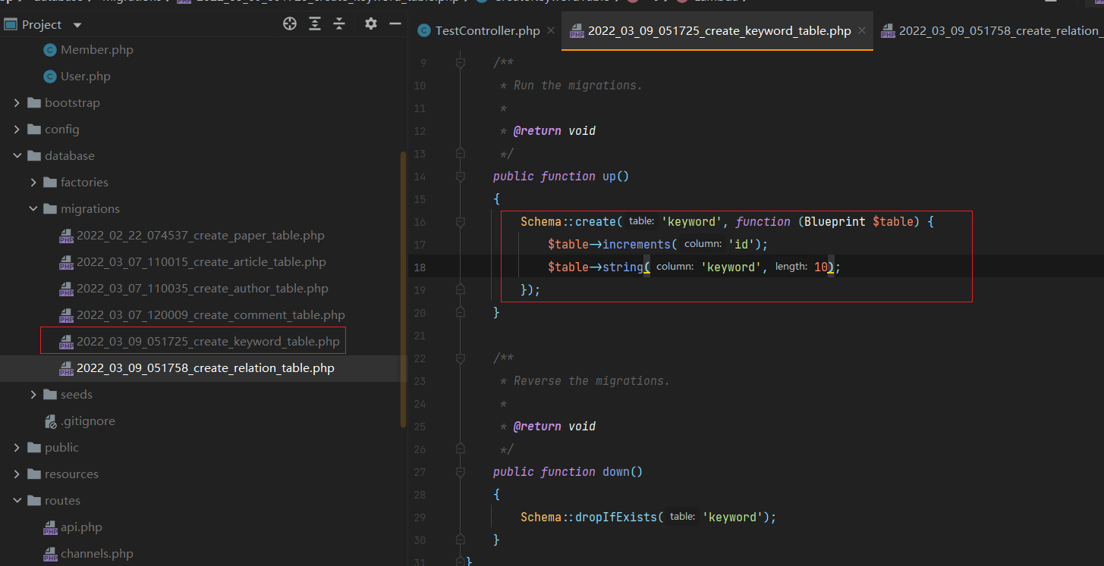
Task: Collapse the routes folder
Action: pos(17,501)
